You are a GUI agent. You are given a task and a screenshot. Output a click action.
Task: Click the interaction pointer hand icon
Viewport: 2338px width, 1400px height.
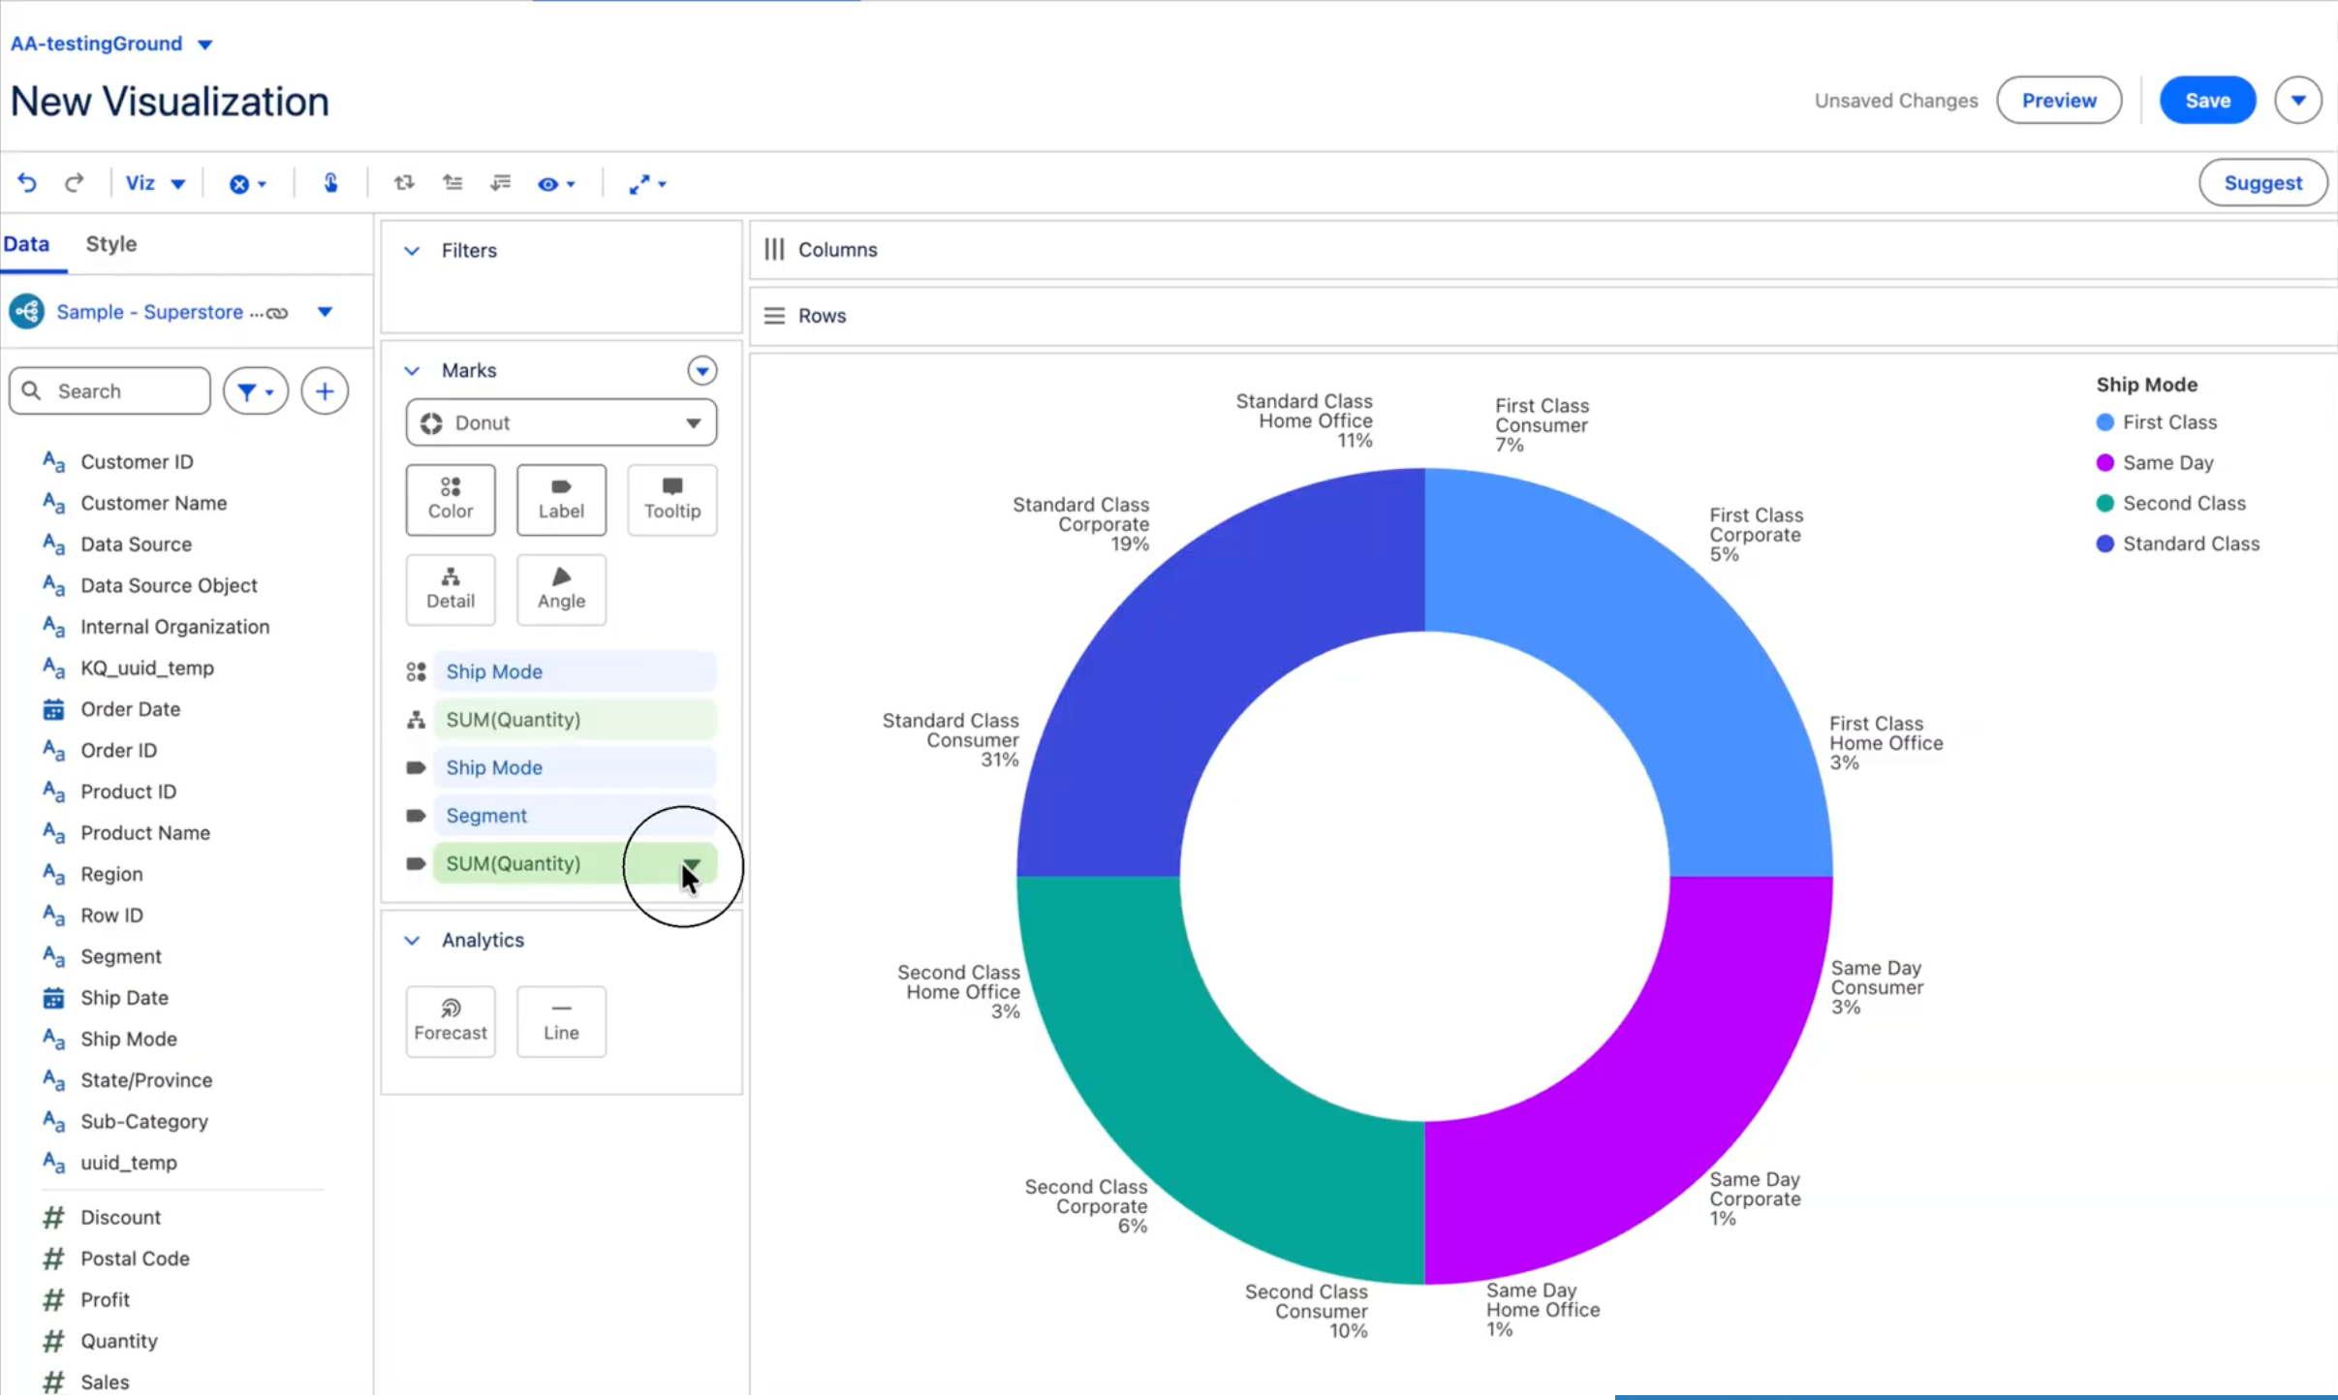(330, 183)
